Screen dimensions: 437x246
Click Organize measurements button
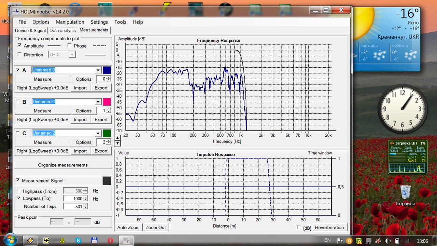tap(63, 165)
